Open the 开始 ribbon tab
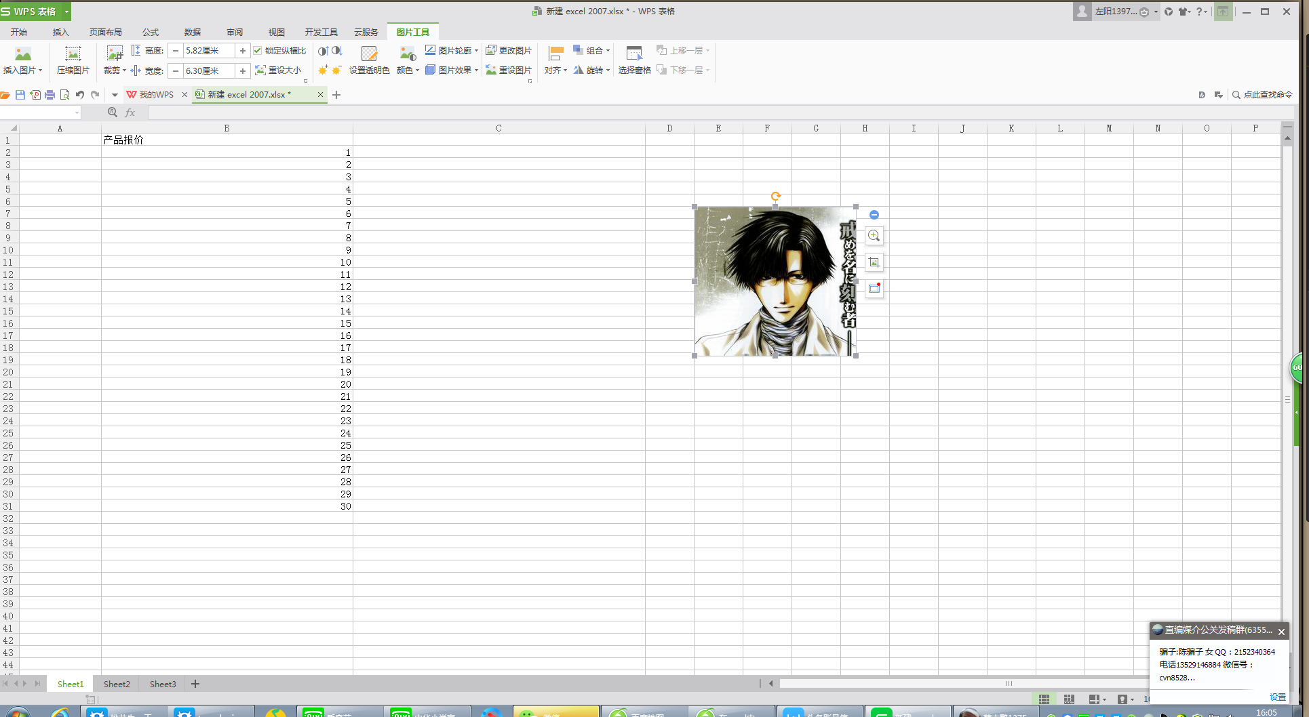1309x717 pixels. coord(19,32)
